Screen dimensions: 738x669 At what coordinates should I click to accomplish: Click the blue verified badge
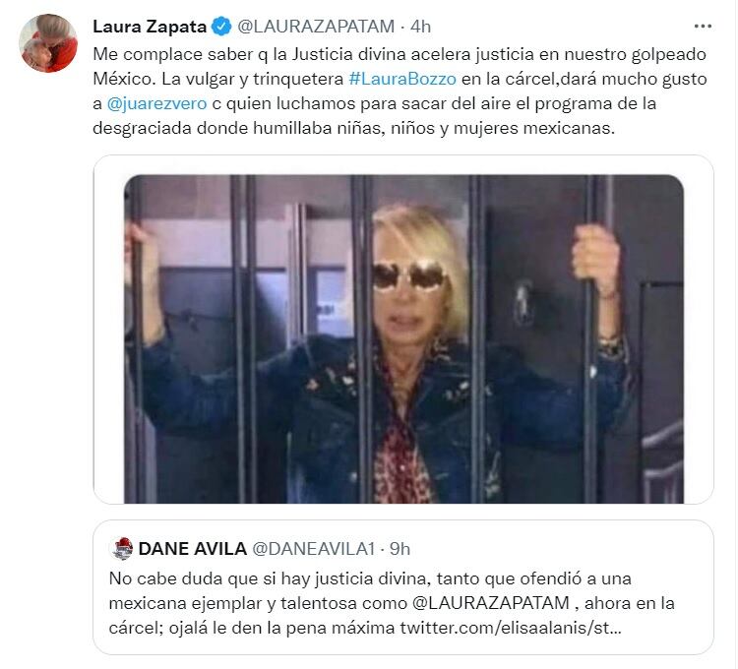tap(221, 27)
